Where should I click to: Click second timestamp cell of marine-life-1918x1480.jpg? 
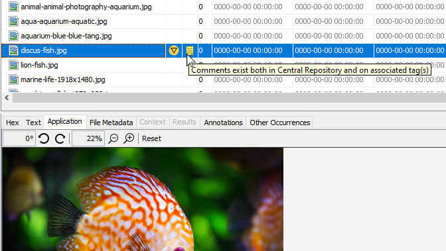pyautogui.click(x=333, y=79)
